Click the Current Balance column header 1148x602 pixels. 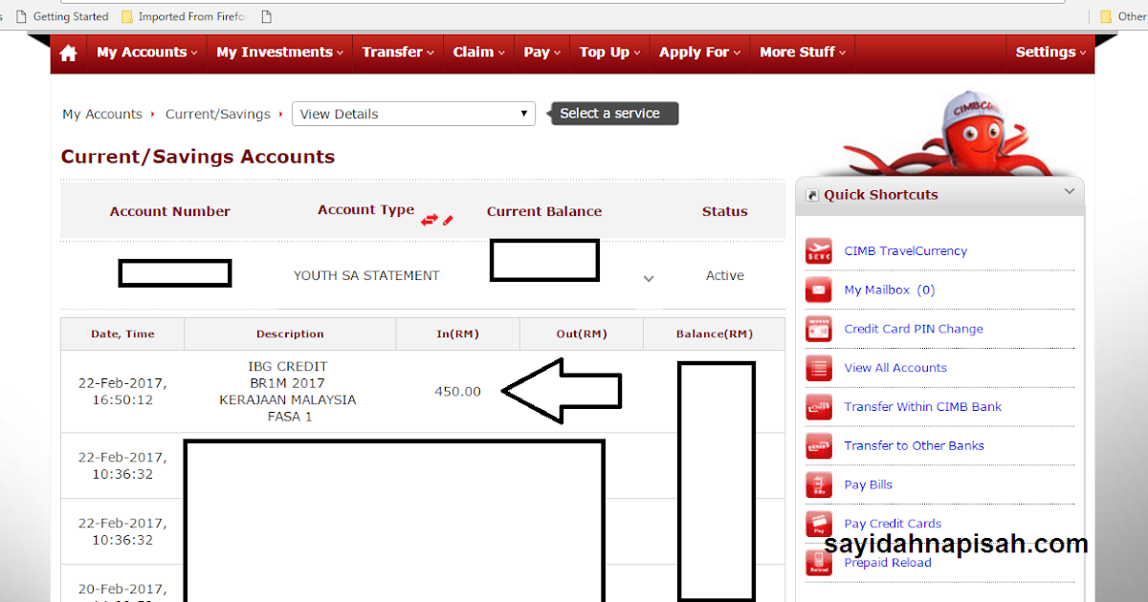544,211
